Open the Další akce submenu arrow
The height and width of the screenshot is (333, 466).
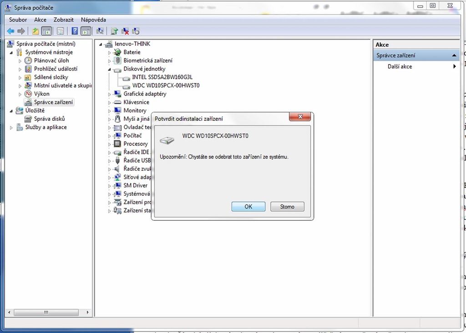[454, 66]
